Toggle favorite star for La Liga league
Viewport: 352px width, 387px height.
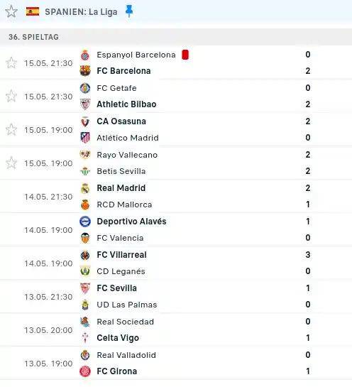[x=11, y=11]
